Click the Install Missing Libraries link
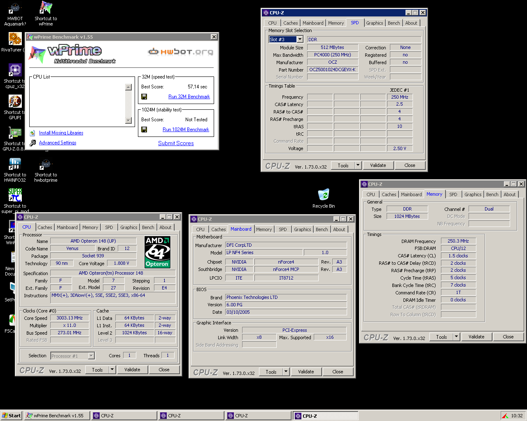 pyautogui.click(x=61, y=133)
